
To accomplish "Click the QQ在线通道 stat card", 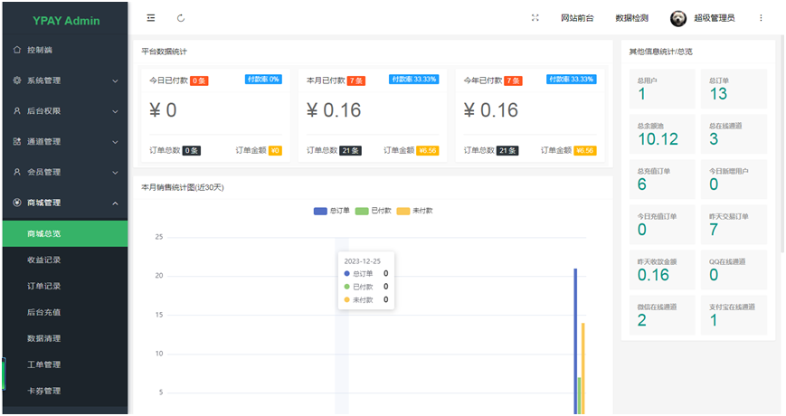I will [734, 269].
